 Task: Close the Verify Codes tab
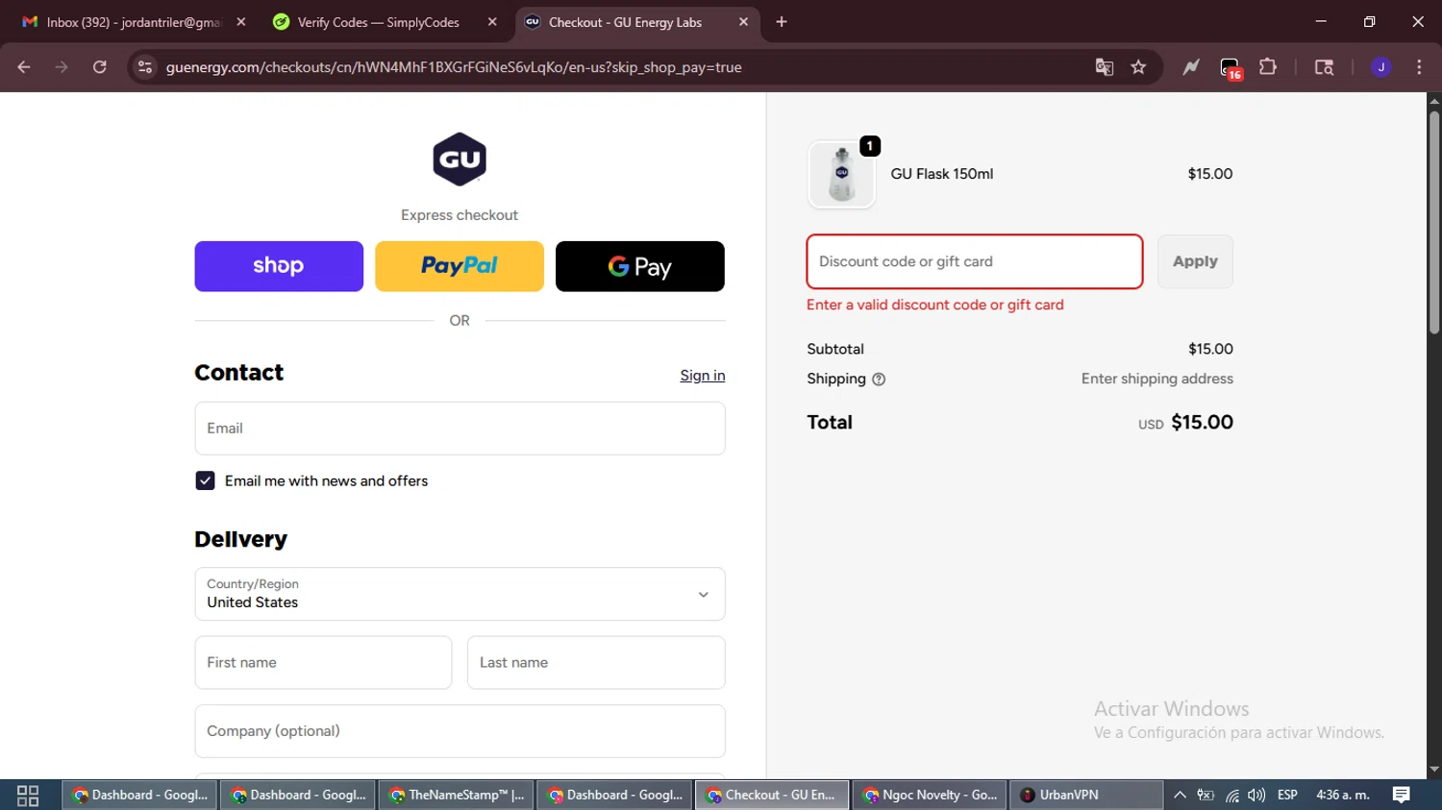pyautogui.click(x=492, y=22)
